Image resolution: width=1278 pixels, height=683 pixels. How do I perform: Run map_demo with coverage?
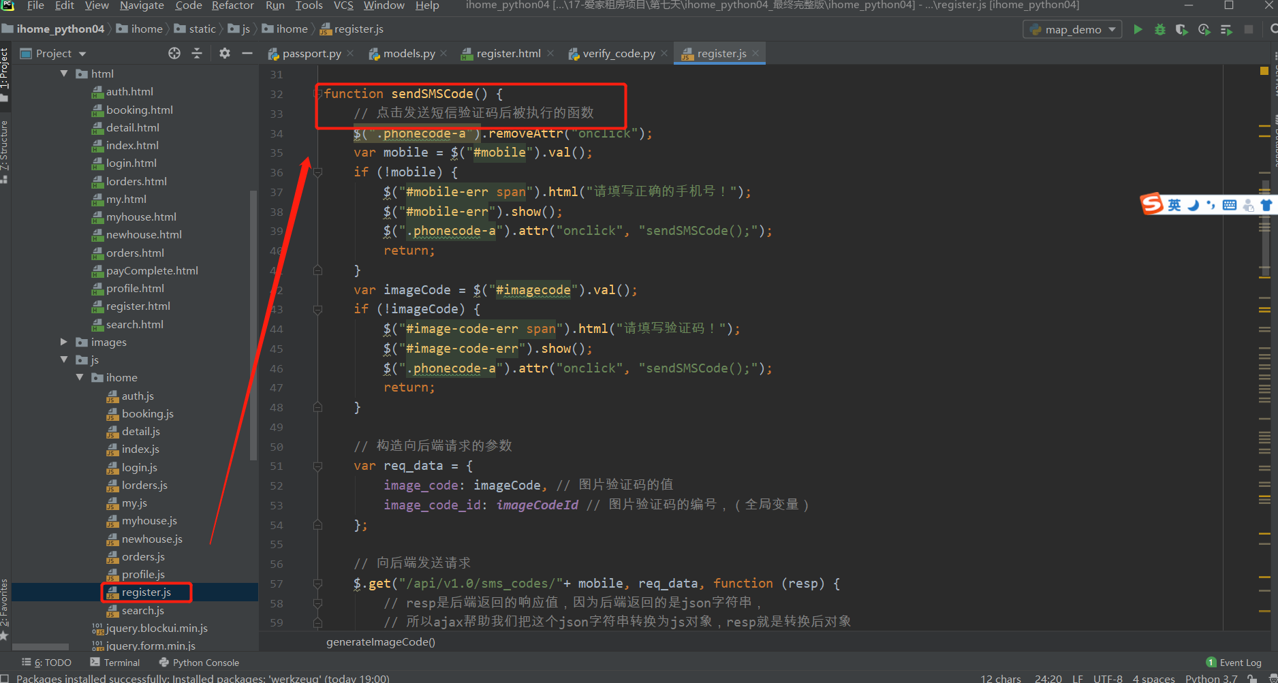click(1182, 29)
